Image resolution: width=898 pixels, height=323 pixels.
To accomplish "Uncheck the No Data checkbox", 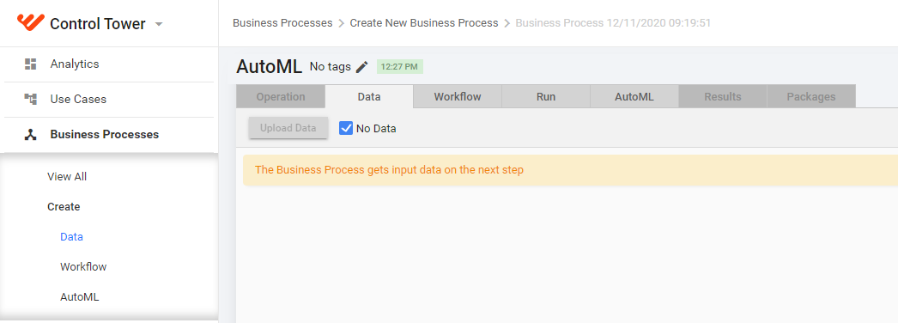I will pos(345,128).
